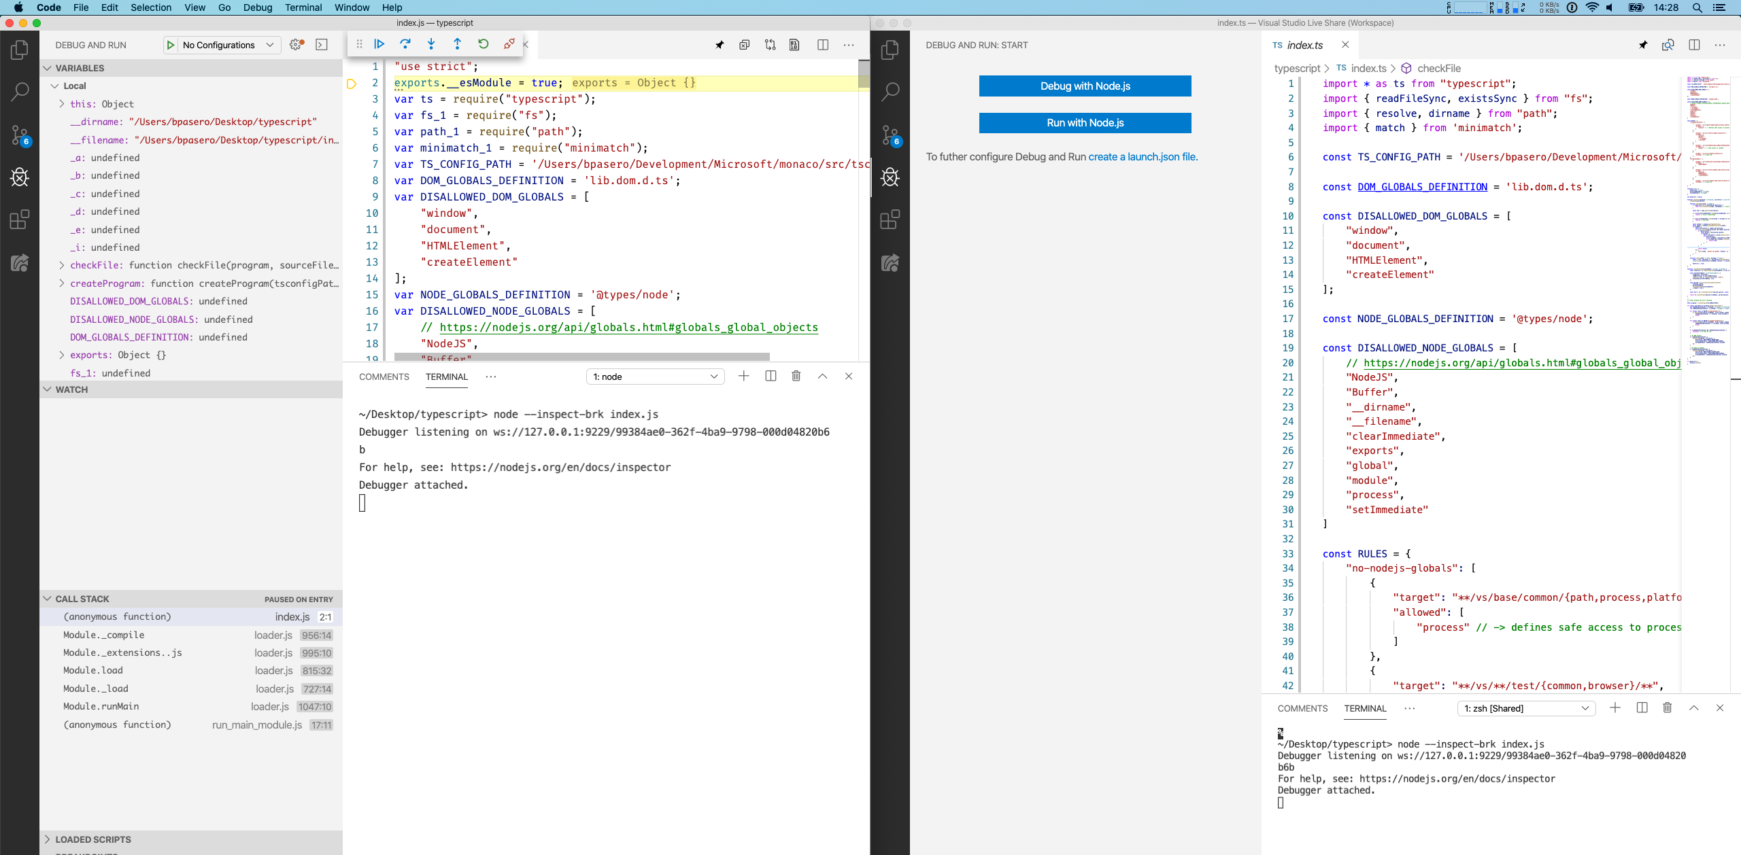Expand the checkFile function variable

coord(61,265)
